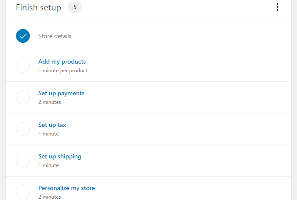Click the '2 minutes' estimate under Personalize my store
This screenshot has width=297, height=200.
(x=50, y=197)
